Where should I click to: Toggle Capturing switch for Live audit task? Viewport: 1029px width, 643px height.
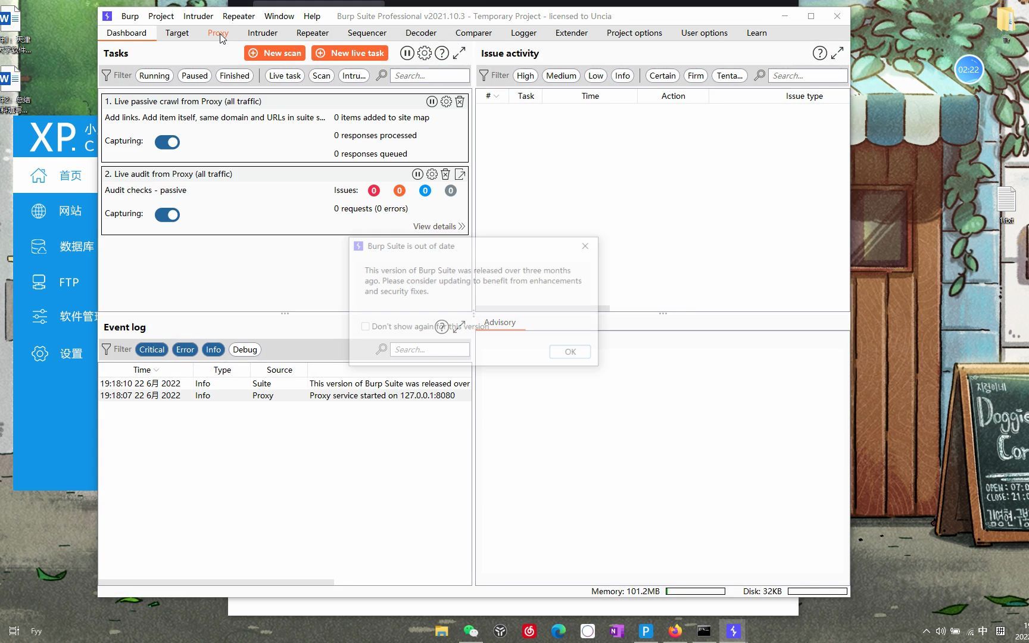pos(167,215)
